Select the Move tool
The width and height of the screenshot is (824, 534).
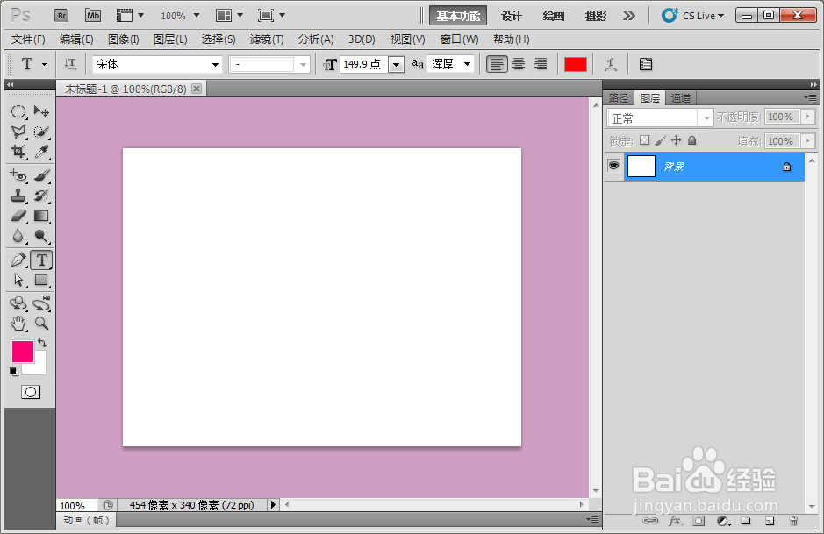(41, 111)
